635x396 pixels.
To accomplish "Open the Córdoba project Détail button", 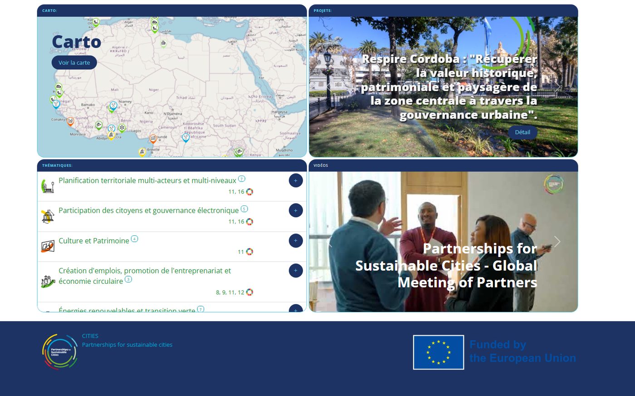I will 522,132.
